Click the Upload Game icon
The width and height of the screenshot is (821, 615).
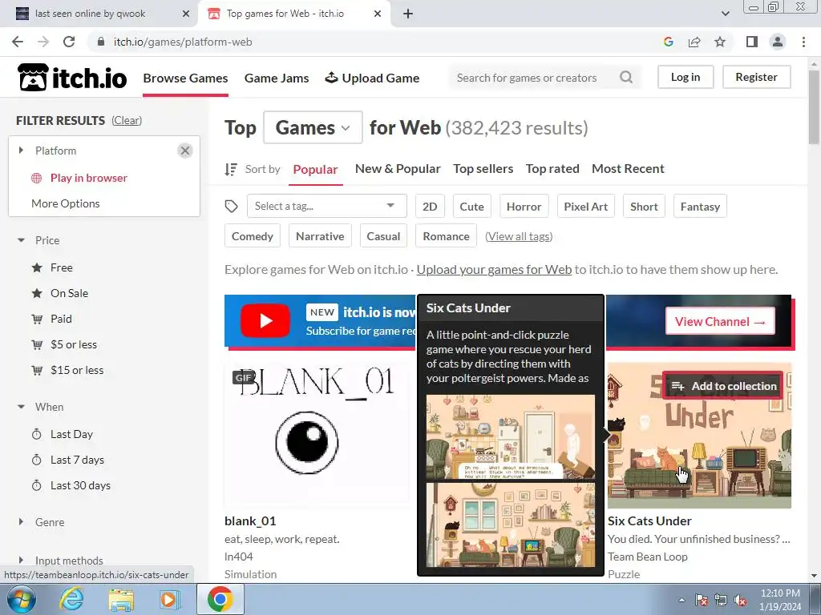(331, 78)
